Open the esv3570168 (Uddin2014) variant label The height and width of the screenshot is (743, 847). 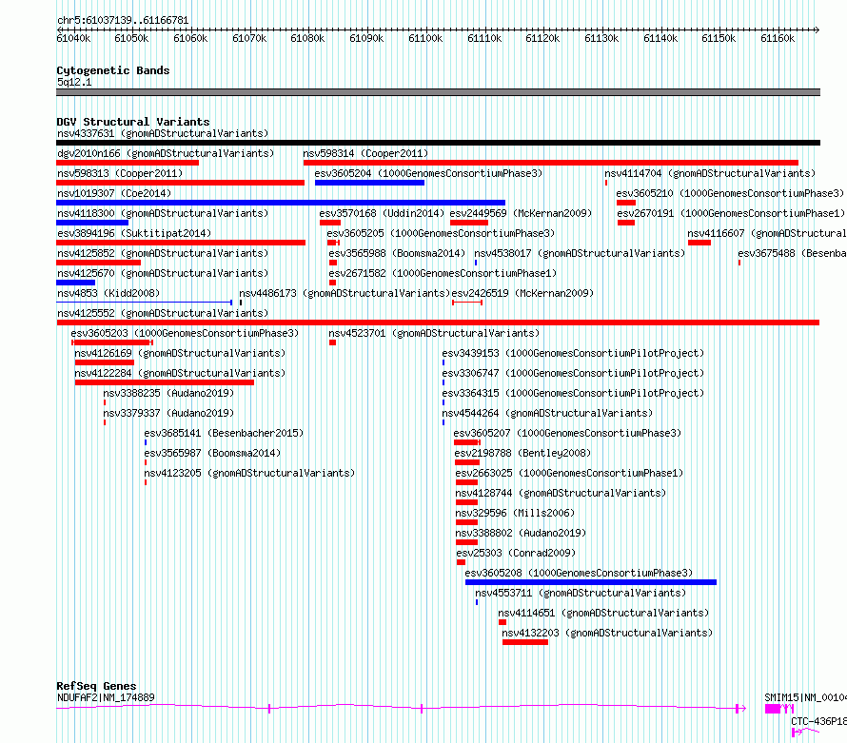click(x=382, y=213)
